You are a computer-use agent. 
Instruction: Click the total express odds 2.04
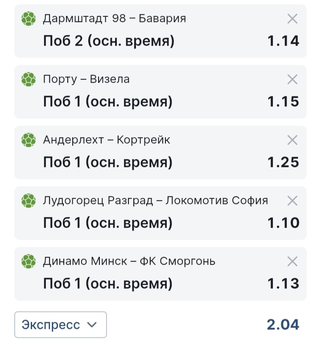point(283,325)
